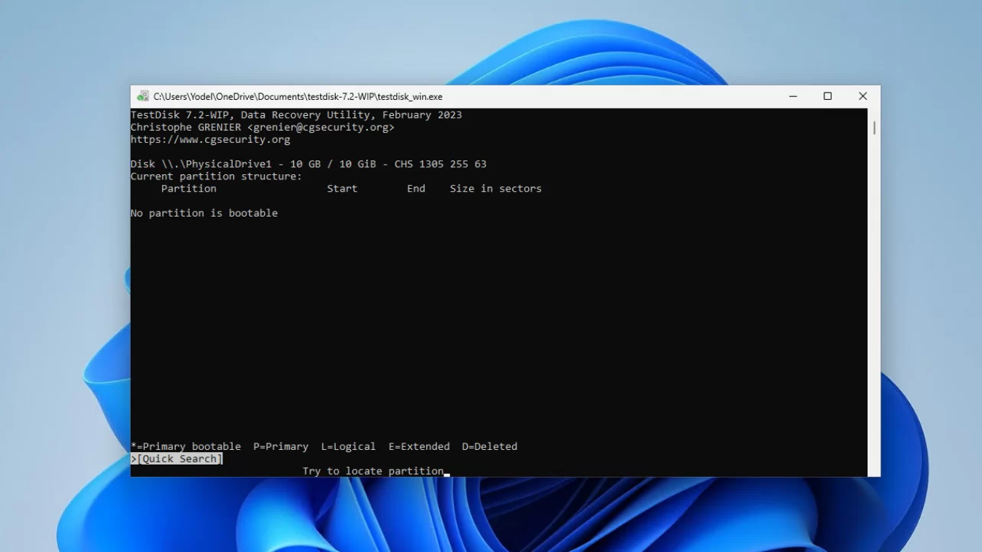Click the https://www.cgsecurity.org URL text
Viewport: 982px width, 552px height.
click(210, 139)
